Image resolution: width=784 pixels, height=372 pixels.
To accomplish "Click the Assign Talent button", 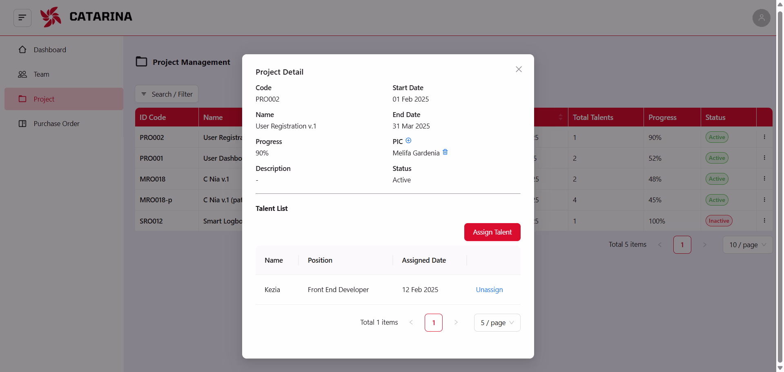I will tap(492, 232).
